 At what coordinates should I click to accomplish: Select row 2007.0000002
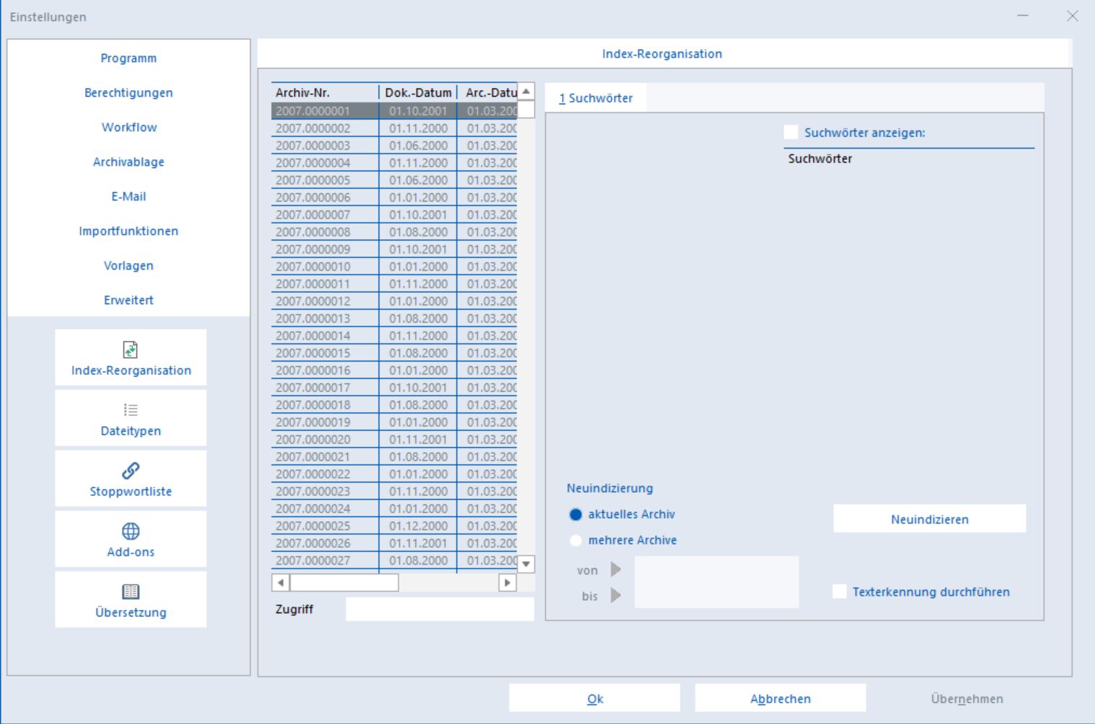(x=394, y=128)
